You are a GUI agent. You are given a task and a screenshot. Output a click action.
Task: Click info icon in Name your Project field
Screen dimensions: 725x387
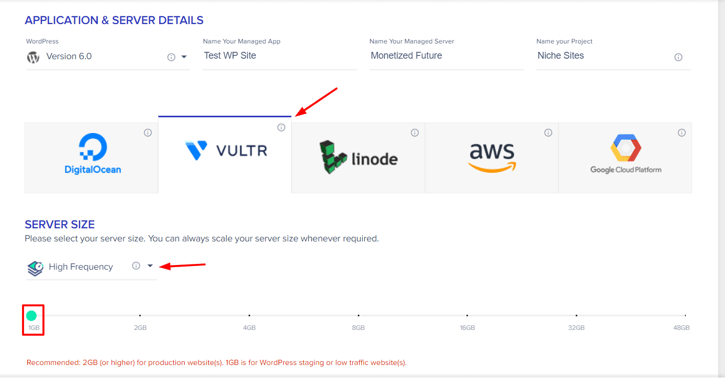click(678, 57)
